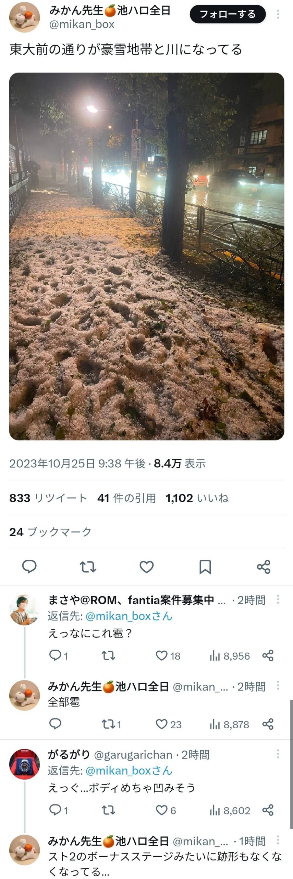This screenshot has height=879, width=293.
Task: Click the フォローする follow button
Action: pyautogui.click(x=228, y=14)
